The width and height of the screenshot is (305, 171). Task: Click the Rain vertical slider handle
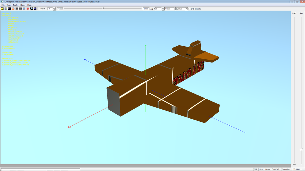[294, 164]
